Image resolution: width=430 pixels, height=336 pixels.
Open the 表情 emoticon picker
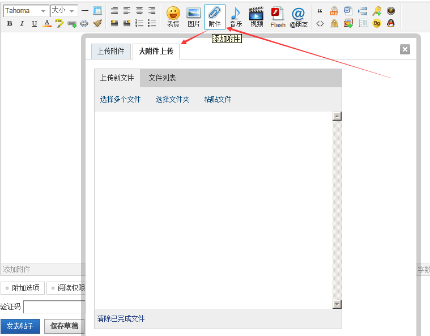pos(173,17)
